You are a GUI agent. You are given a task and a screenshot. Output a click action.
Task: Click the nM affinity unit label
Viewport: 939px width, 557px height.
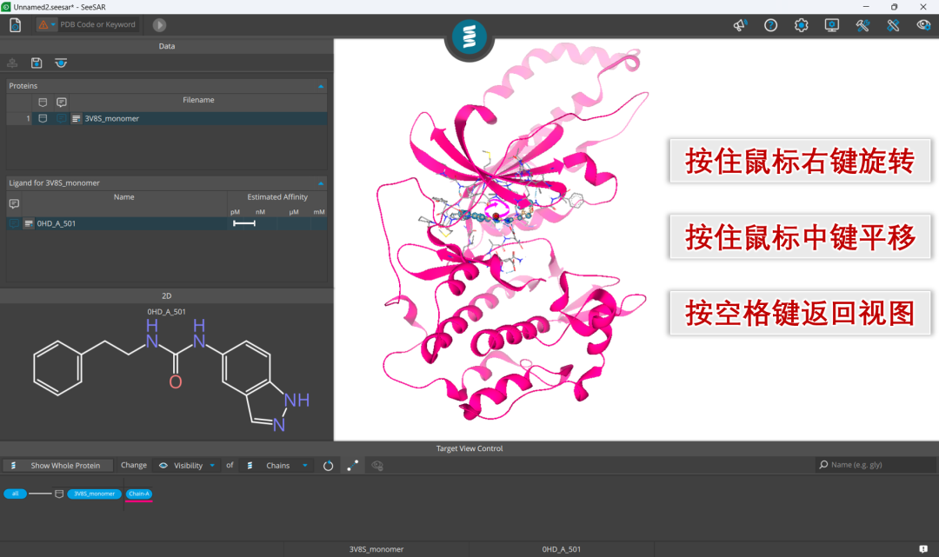tap(260, 212)
